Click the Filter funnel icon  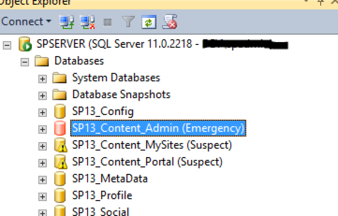pyautogui.click(x=128, y=22)
